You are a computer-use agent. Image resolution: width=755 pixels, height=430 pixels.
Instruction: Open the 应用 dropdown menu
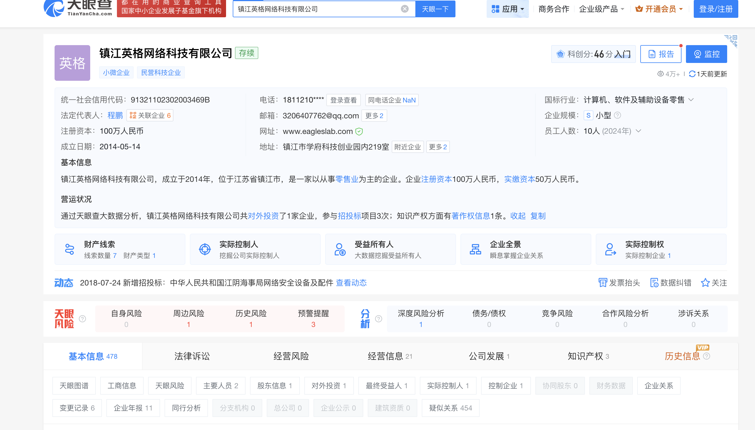click(508, 9)
